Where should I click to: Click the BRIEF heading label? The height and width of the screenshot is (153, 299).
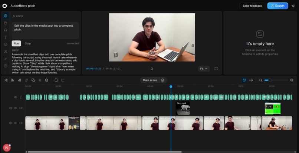coord(15,50)
